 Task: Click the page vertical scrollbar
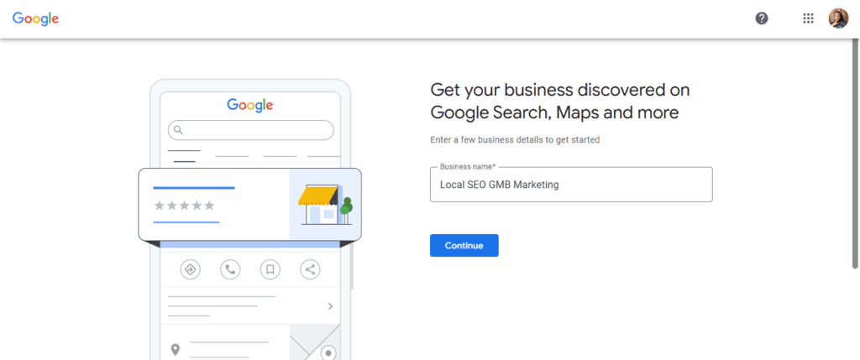[855, 151]
